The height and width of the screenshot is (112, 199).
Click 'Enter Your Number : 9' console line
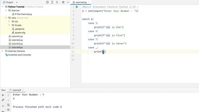[x=28, y=95]
